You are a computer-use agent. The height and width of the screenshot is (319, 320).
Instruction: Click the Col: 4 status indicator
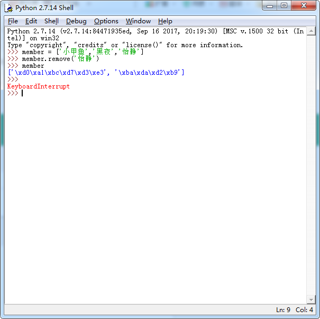(x=304, y=310)
